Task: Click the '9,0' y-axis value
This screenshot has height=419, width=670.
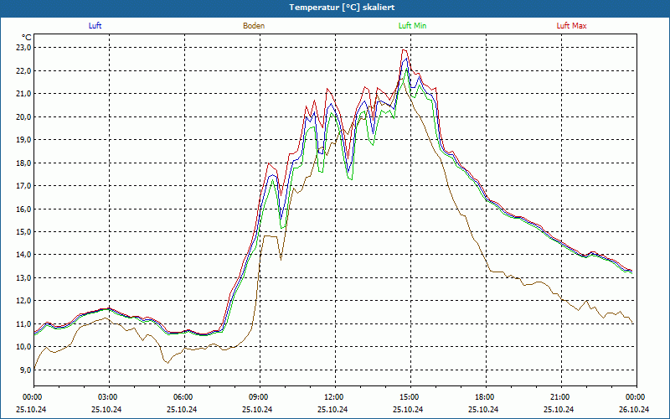Action: coord(26,370)
